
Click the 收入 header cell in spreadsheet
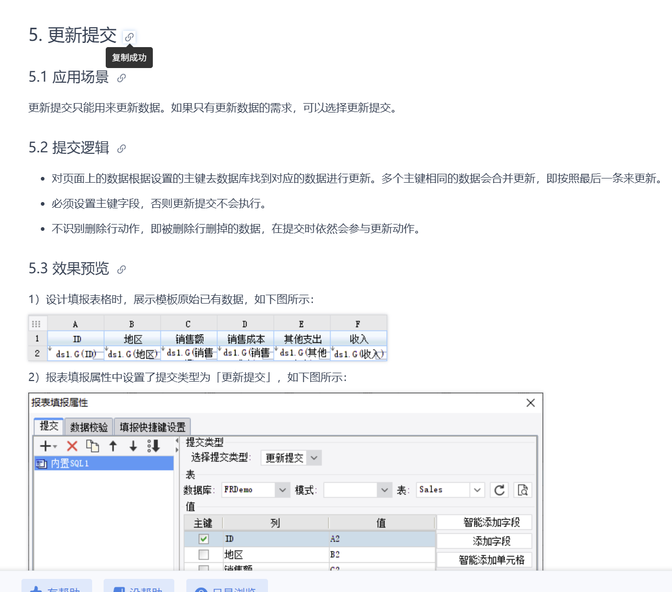(359, 339)
